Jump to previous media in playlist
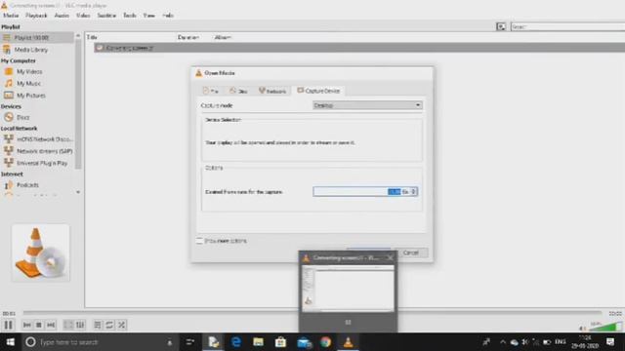The image size is (625, 351). 27,325
